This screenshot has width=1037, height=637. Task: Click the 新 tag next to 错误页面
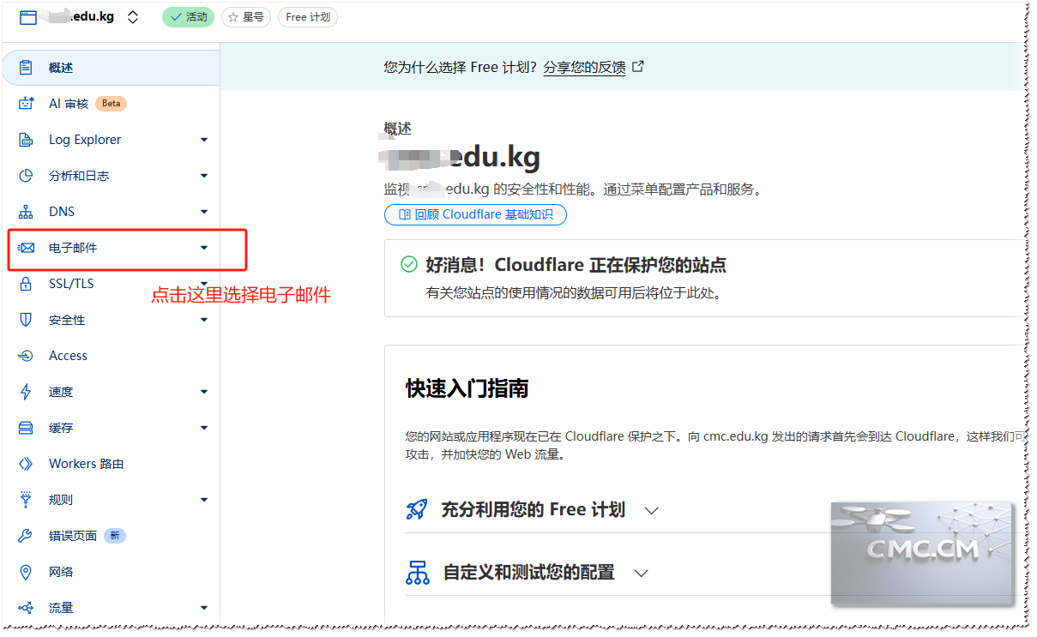pos(115,536)
